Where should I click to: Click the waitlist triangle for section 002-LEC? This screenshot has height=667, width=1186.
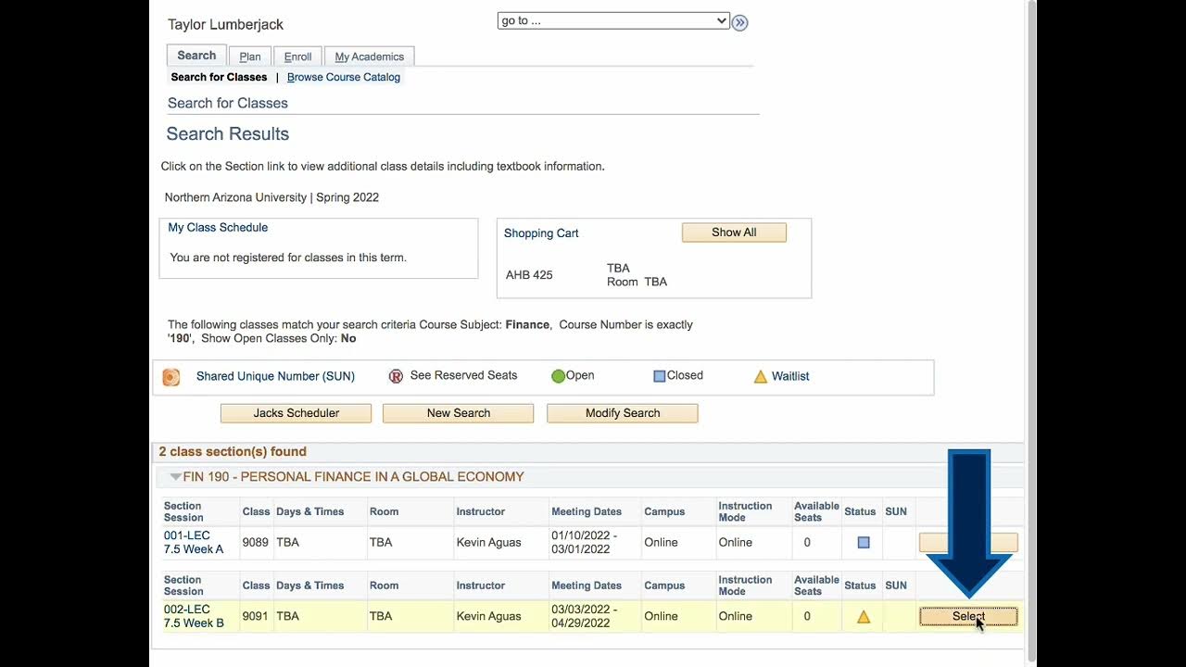[864, 617]
